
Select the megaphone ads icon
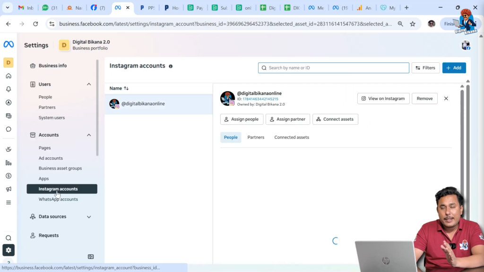(9, 189)
